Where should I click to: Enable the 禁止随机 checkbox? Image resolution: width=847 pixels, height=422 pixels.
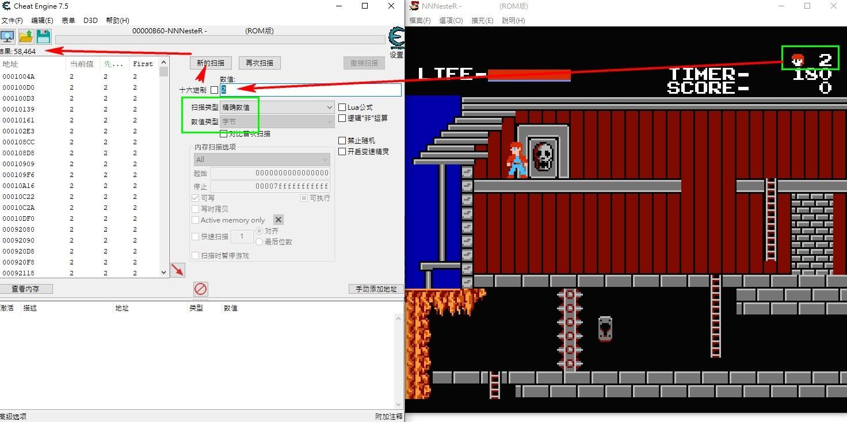[342, 141]
